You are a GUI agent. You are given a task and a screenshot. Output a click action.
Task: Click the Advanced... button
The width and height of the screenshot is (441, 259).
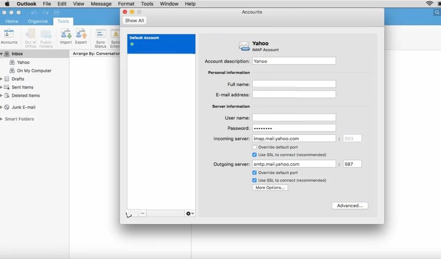click(350, 206)
